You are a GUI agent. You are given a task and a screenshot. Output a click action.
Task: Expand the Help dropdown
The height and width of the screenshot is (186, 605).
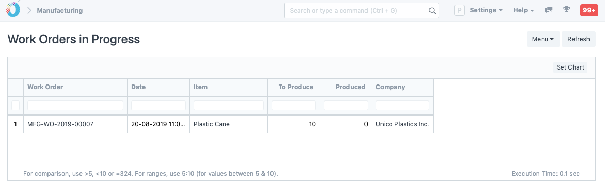tap(523, 10)
